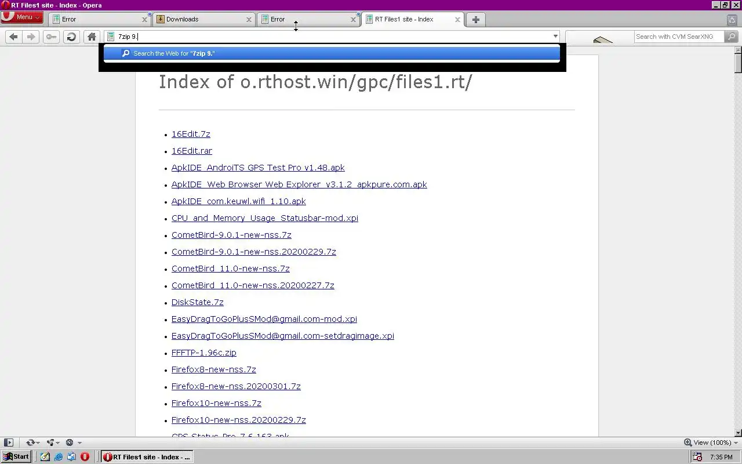
Task: Open ApkIDE Web Browser Web Explorer apk link
Action: click(x=299, y=184)
